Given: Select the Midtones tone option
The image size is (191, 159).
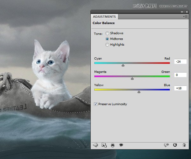Looking at the screenshot, I should (x=107, y=39).
